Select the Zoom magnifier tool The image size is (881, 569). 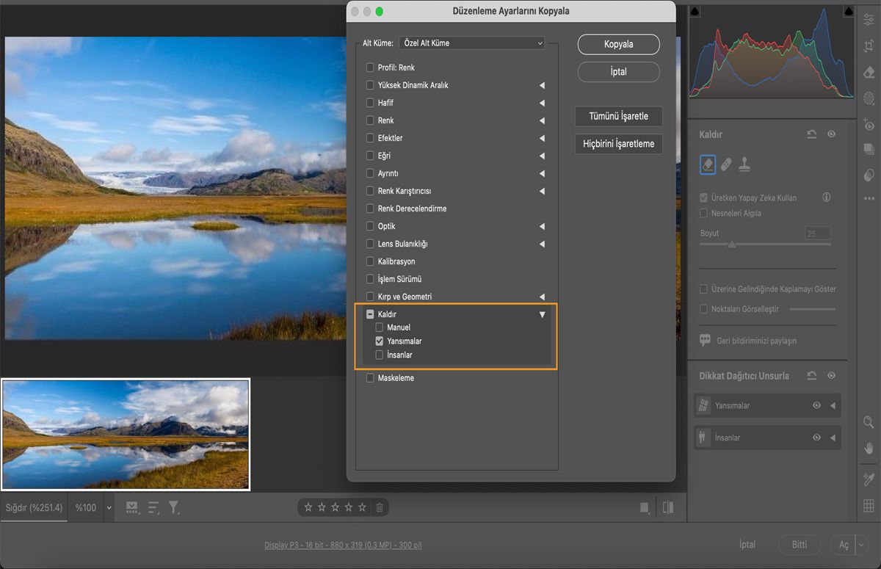tap(869, 421)
